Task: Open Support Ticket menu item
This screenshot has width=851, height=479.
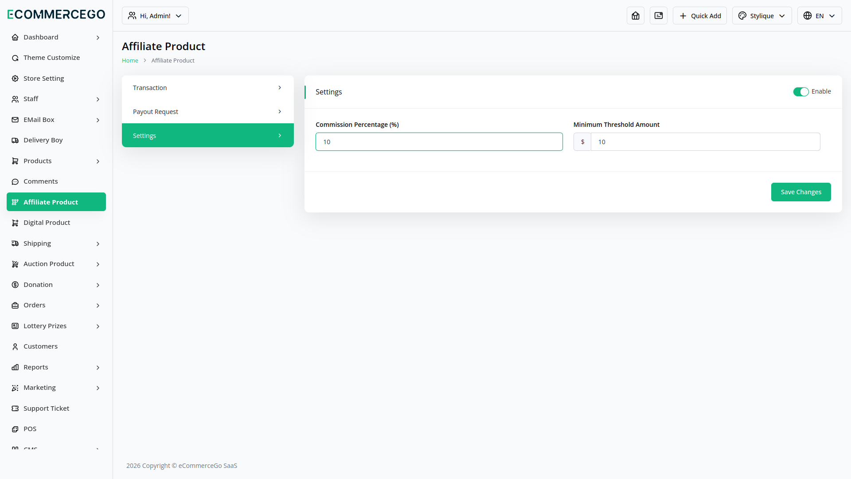Action: pos(56,408)
